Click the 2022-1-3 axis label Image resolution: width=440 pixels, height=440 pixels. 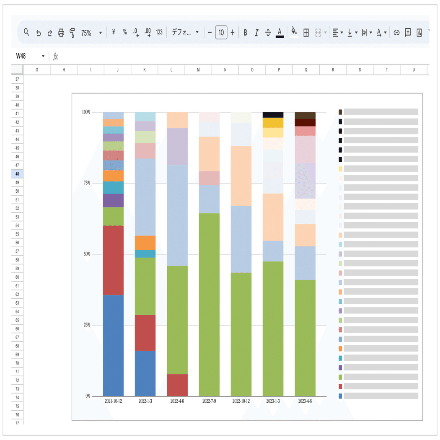pos(145,401)
